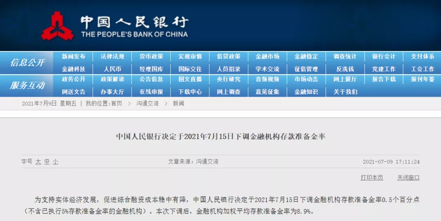Navigate to the 反洗钱 section

[x=345, y=69]
